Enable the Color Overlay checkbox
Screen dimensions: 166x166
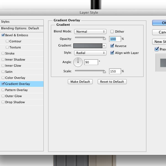[3, 78]
